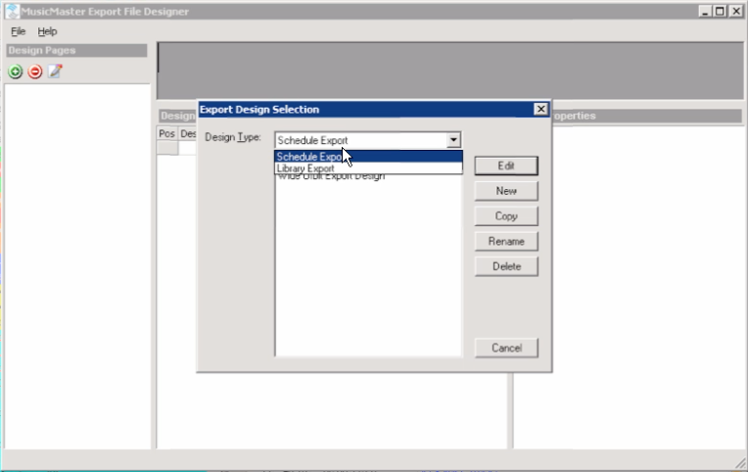Click the MusicMaster app icon in title bar
Viewport: 748px width, 472px height.
point(13,12)
